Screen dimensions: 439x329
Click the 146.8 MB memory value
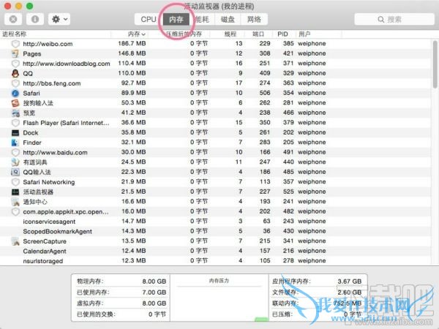(x=132, y=53)
